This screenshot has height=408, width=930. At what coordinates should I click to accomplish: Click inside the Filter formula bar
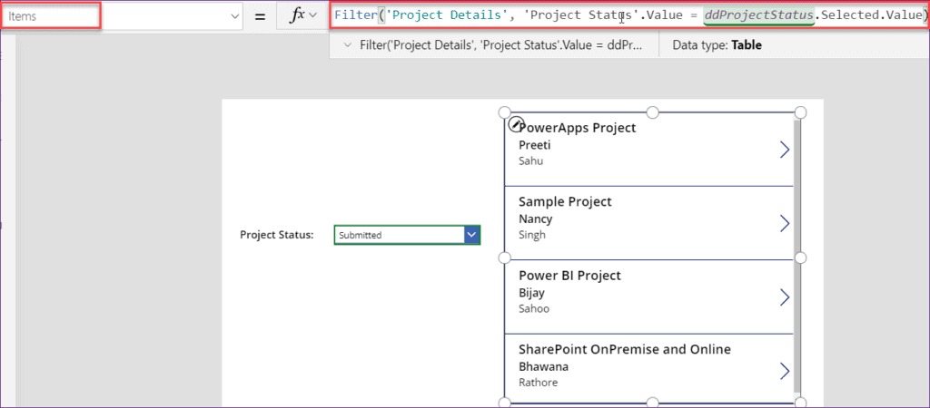[x=629, y=15]
